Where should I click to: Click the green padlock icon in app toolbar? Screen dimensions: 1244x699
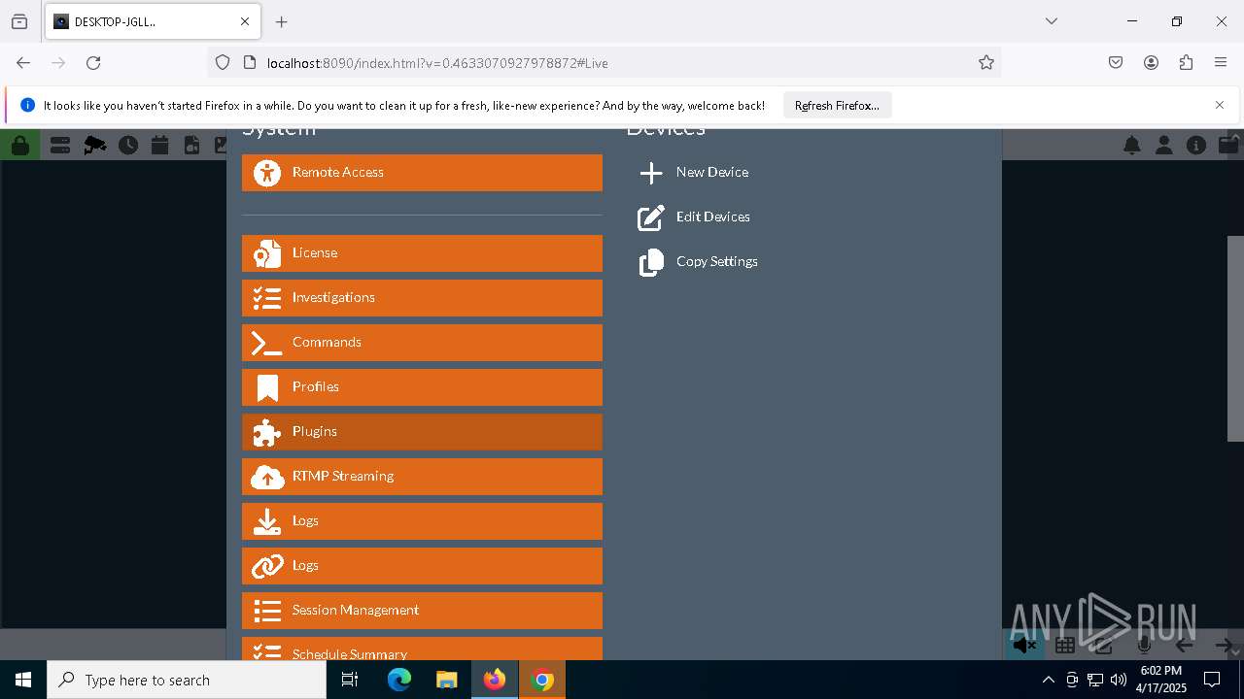19,146
